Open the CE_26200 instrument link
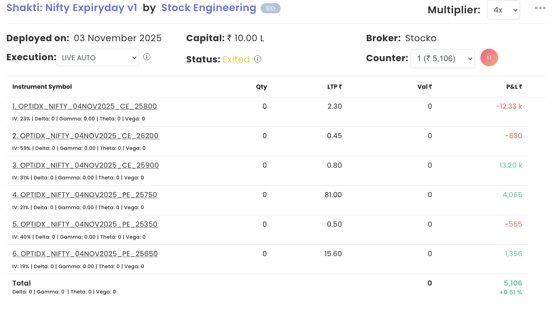 tap(85, 136)
